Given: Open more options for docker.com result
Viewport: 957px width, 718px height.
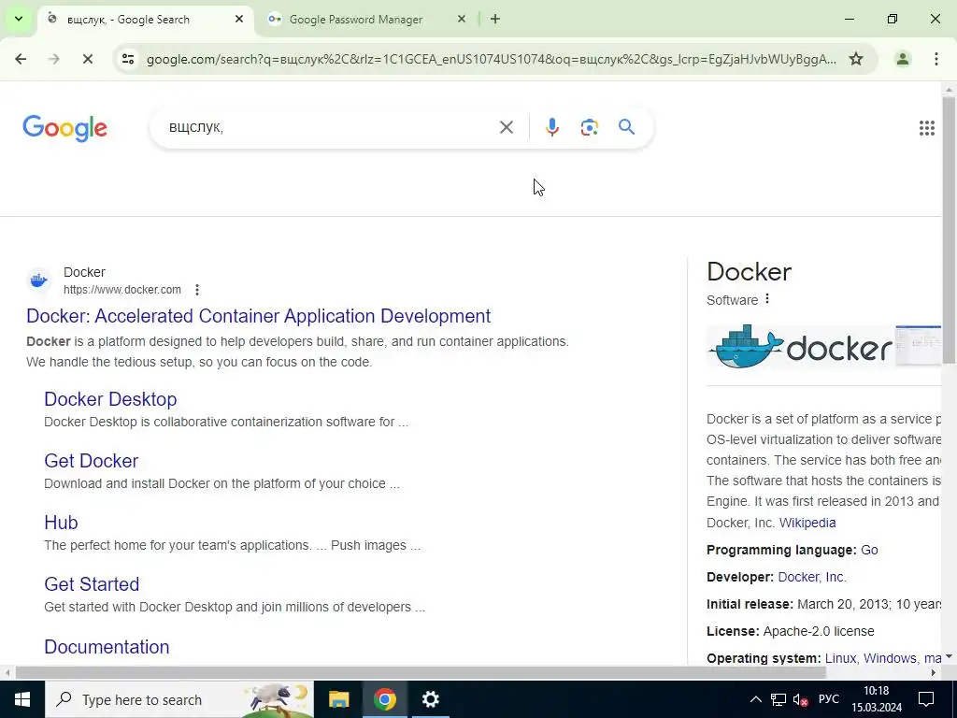Looking at the screenshot, I should point(196,290).
